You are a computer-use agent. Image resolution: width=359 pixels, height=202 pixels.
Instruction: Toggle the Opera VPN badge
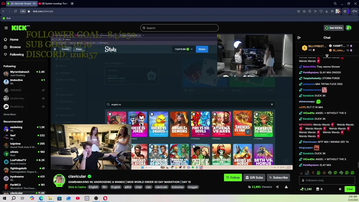coord(23,11)
